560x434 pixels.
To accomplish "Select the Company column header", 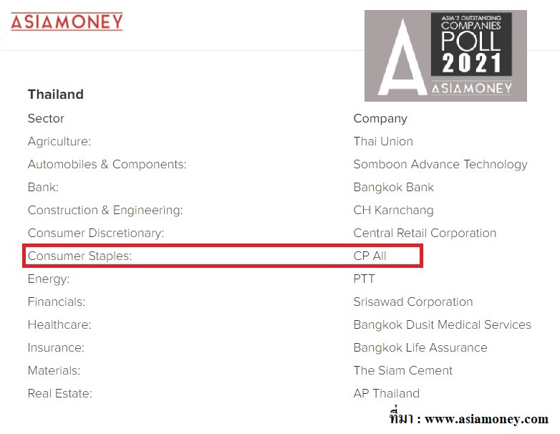I will tap(380, 118).
